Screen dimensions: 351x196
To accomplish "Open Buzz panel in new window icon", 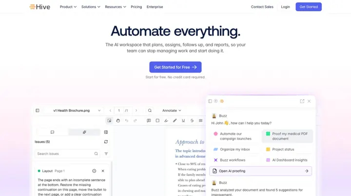I will coord(302,101).
